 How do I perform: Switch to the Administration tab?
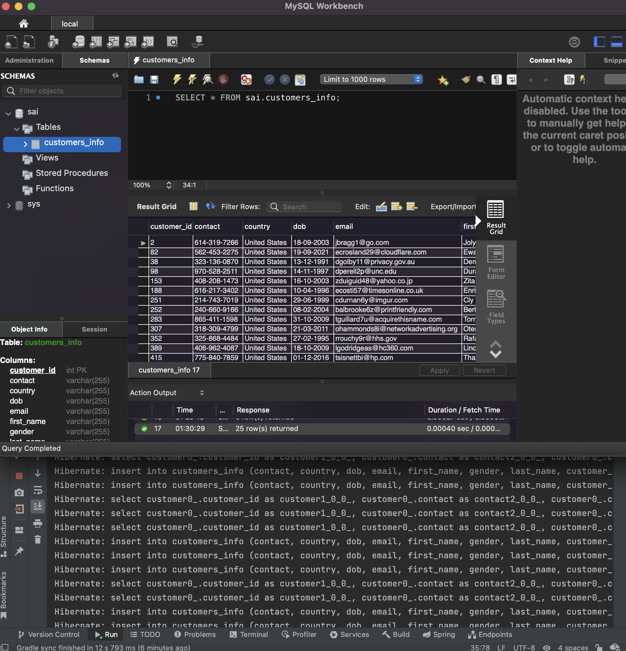pos(29,60)
